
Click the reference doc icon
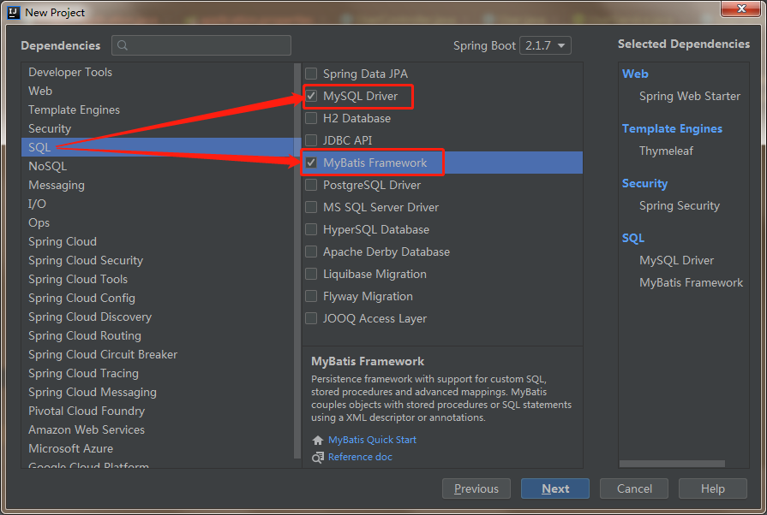click(x=318, y=458)
